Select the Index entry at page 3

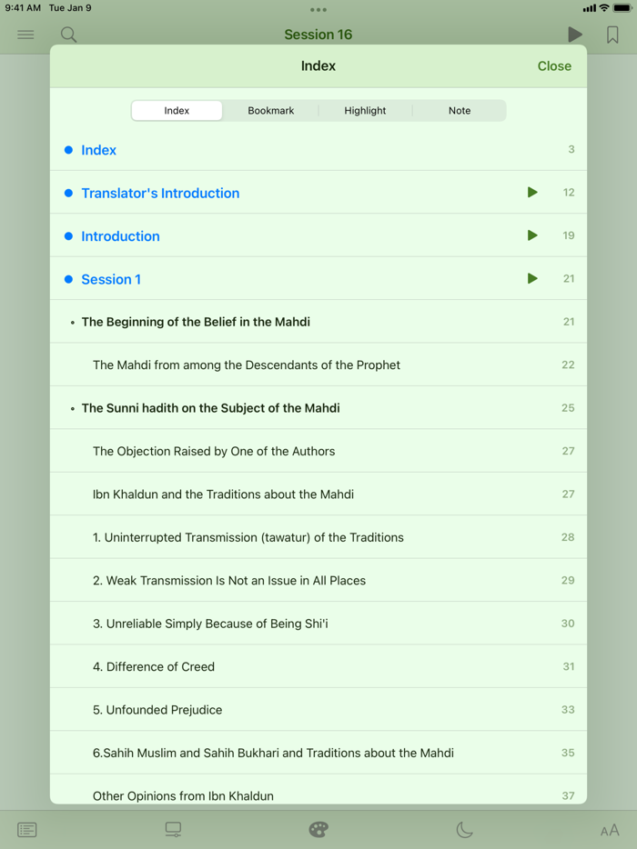coord(99,149)
